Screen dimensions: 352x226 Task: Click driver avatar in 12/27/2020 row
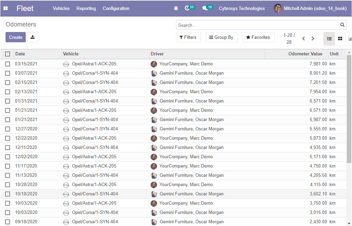pos(154,129)
